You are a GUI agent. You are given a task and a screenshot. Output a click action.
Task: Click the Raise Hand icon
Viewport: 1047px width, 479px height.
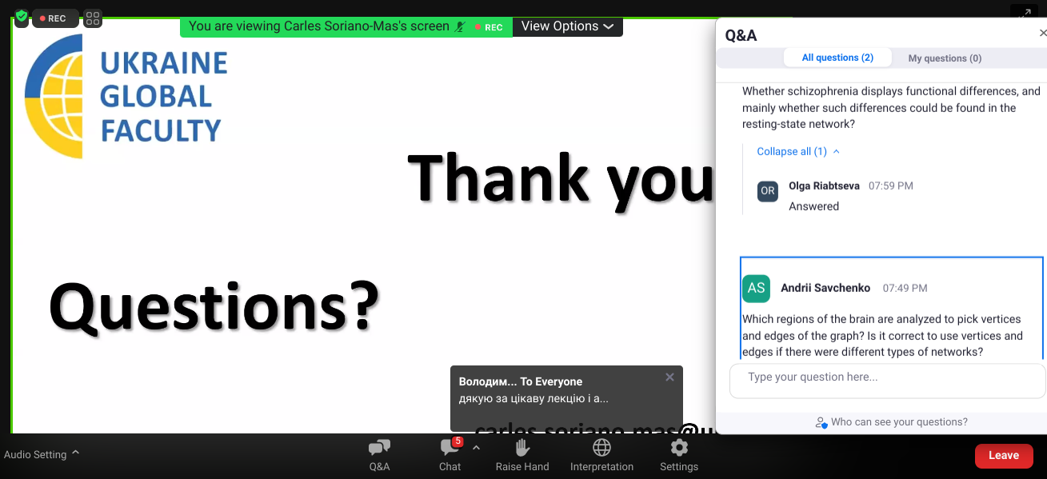coord(522,449)
